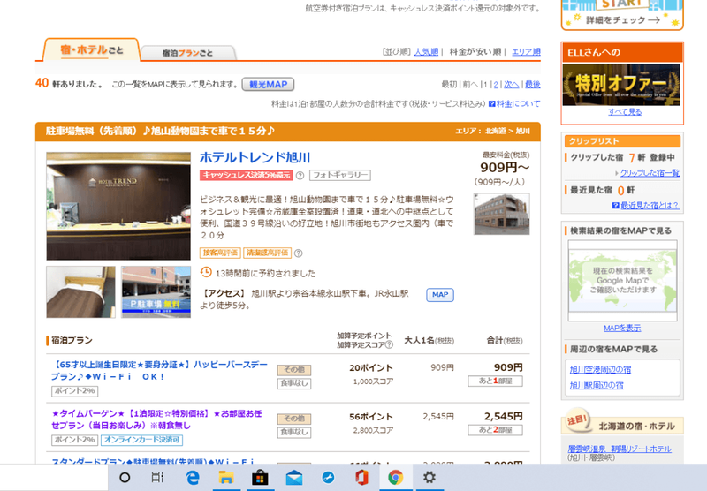Click あと2部屋 availability button

pos(495,430)
